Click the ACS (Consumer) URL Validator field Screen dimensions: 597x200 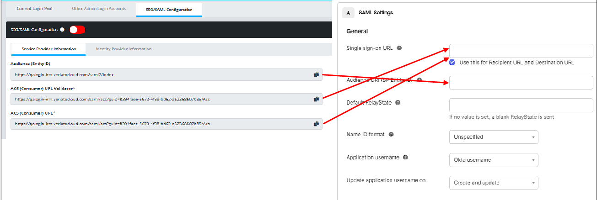pyautogui.click(x=167, y=99)
